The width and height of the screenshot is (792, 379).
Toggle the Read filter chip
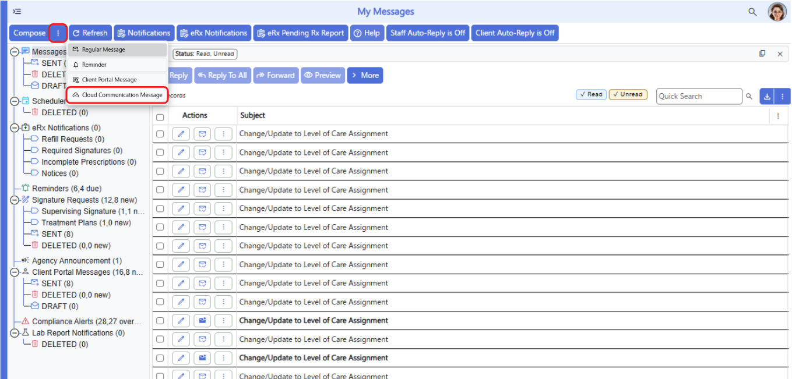point(591,94)
